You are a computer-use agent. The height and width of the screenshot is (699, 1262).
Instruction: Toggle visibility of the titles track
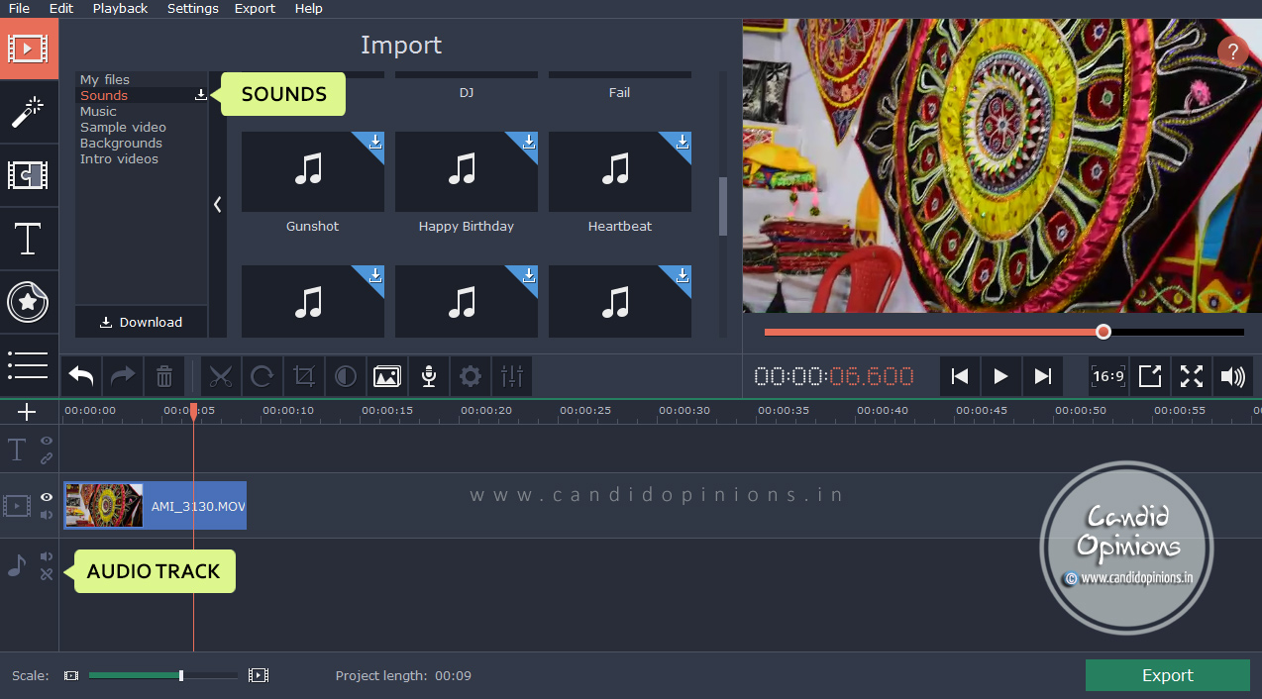[46, 442]
